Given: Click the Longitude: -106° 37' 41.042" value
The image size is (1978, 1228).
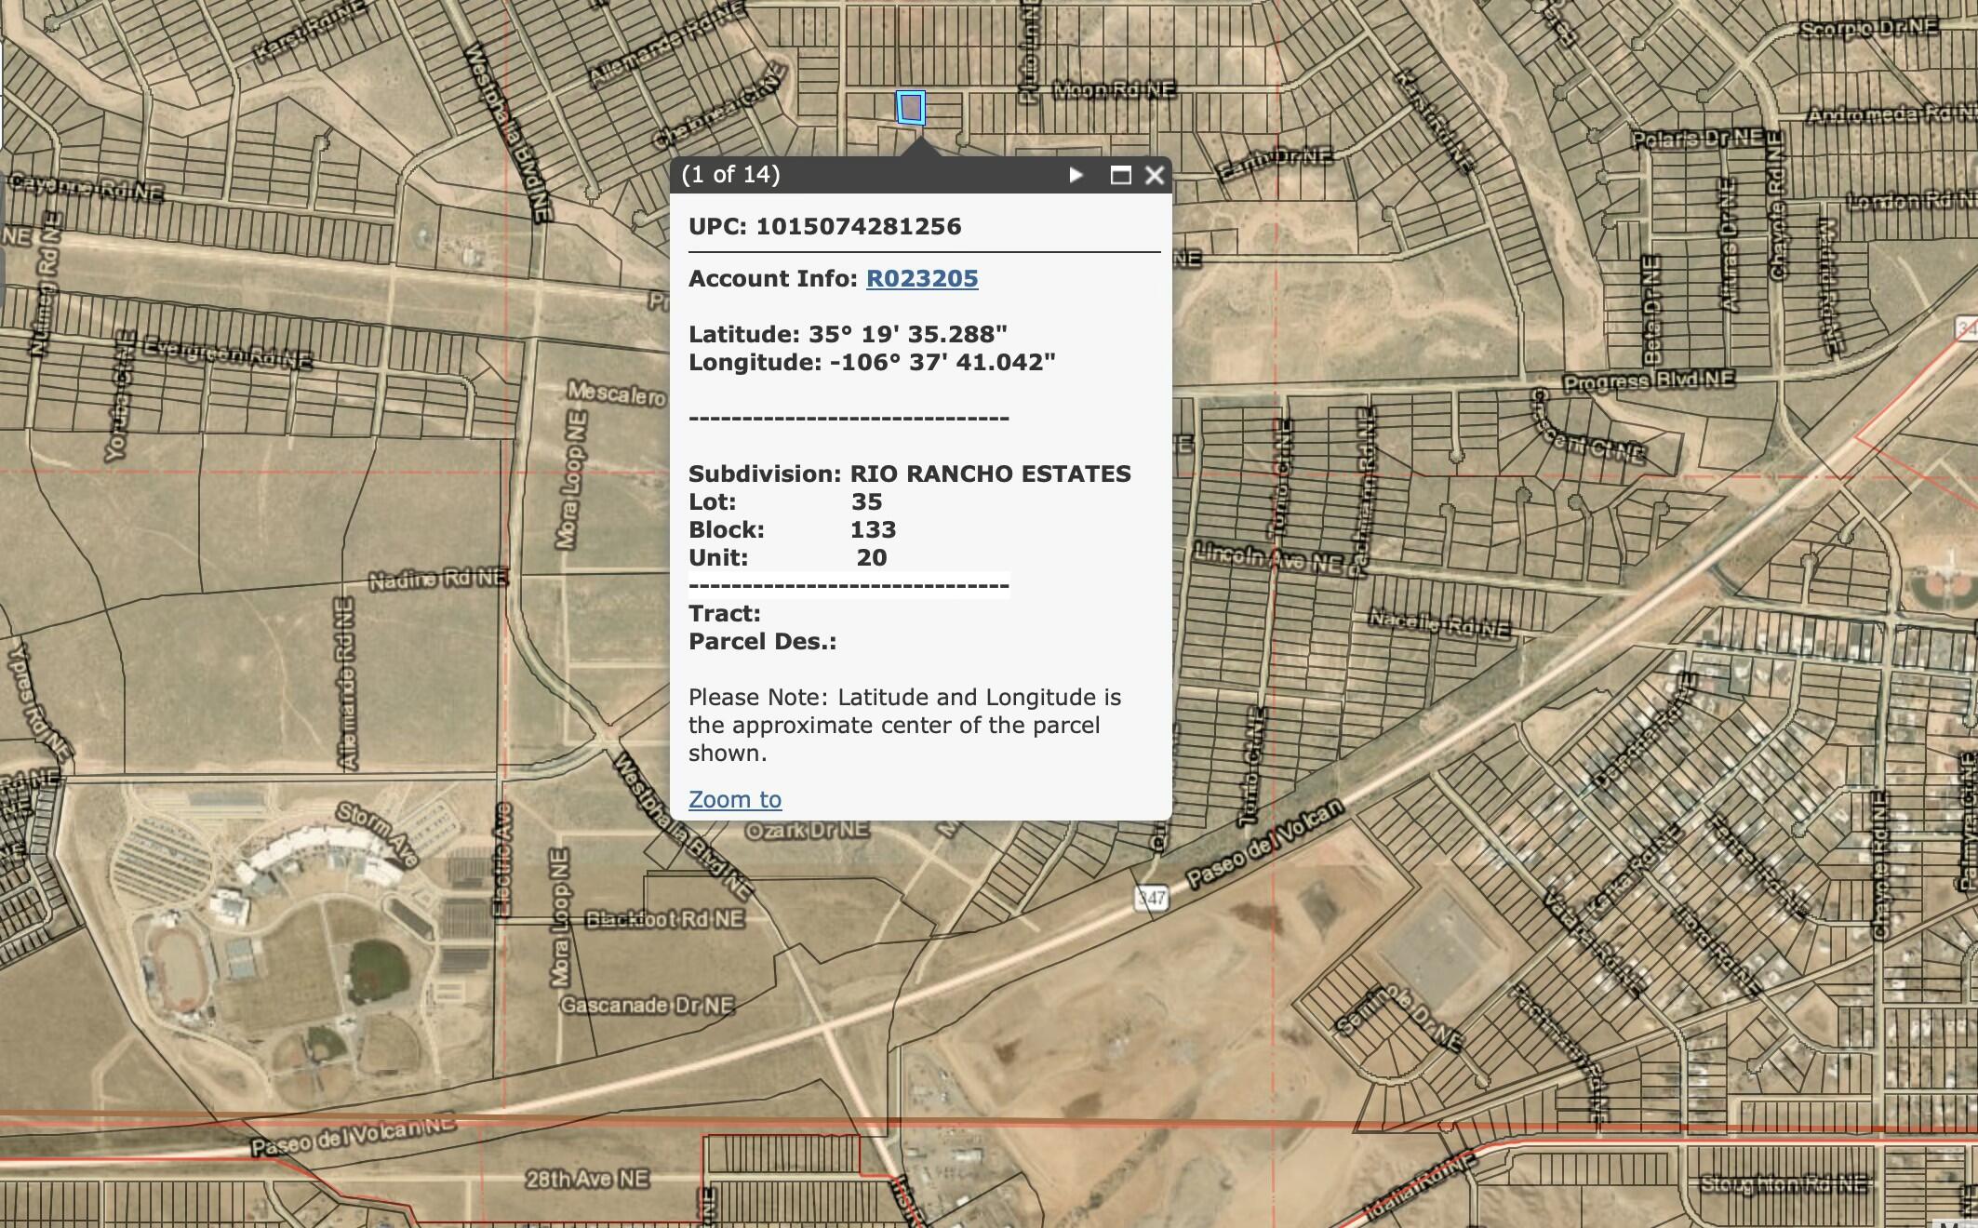Looking at the screenshot, I should [873, 362].
